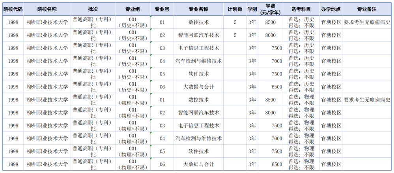Viewport: 394px width, 173px height.
Task: Click 数控技术 in the first data row
Action: [x=198, y=22]
